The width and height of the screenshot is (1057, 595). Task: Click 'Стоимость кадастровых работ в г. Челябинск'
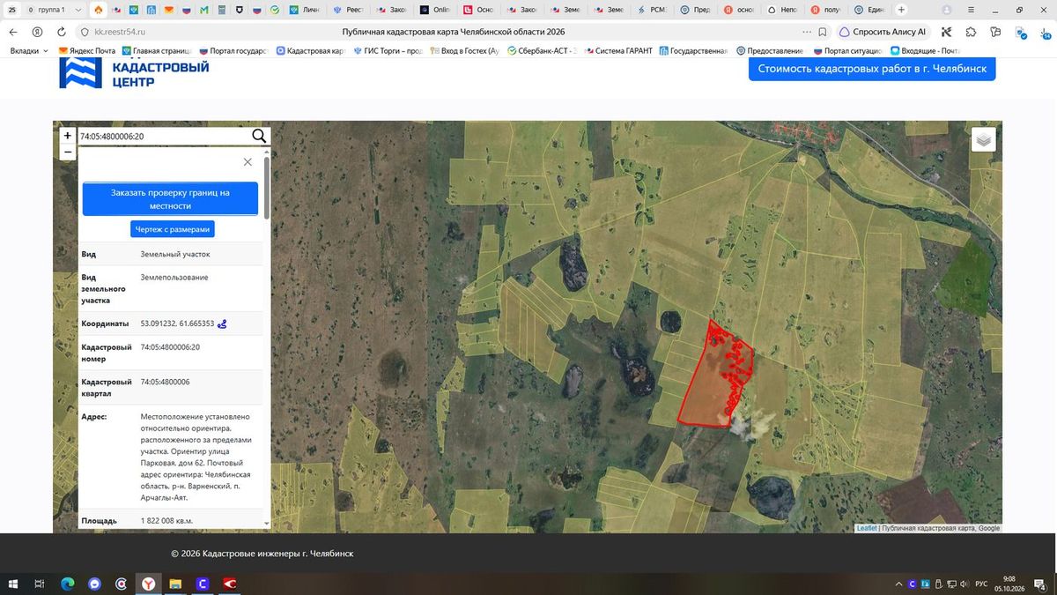pos(872,69)
